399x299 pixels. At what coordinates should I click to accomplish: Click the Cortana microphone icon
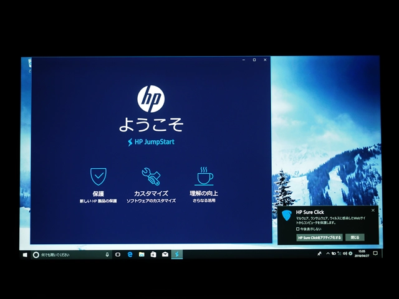coord(107,255)
